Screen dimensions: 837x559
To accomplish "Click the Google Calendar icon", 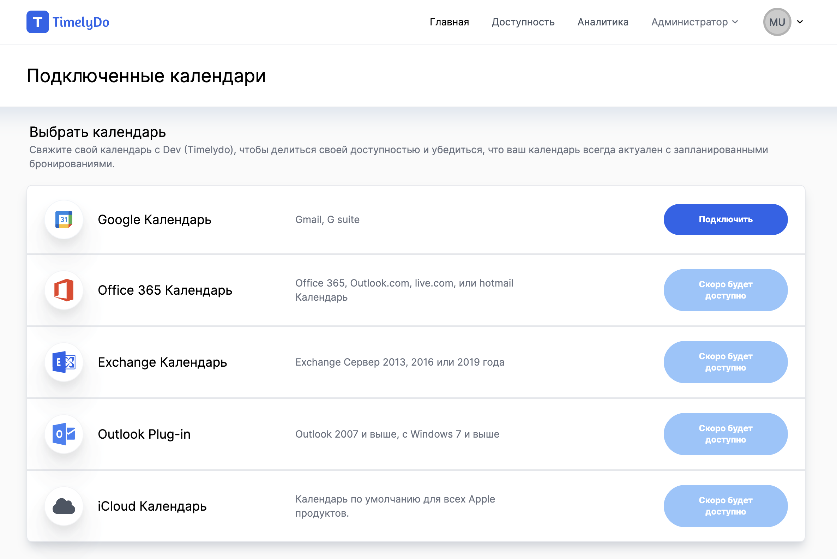I will (64, 220).
